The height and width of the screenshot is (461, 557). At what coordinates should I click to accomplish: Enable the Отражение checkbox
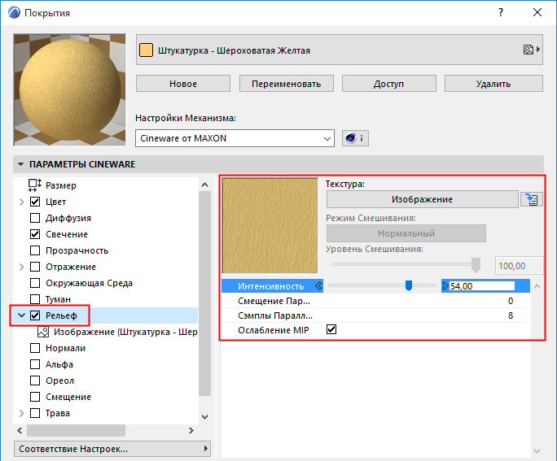point(35,267)
